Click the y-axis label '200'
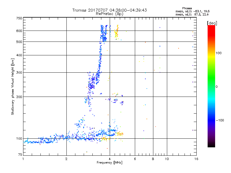This screenshot has height=173, width=231. 19,97
